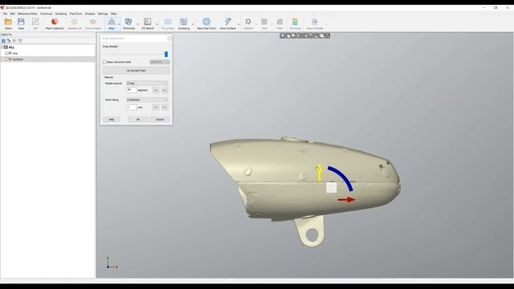This screenshot has height=289, width=514.
Task: Close the Align dialog with X
Action: (169, 39)
